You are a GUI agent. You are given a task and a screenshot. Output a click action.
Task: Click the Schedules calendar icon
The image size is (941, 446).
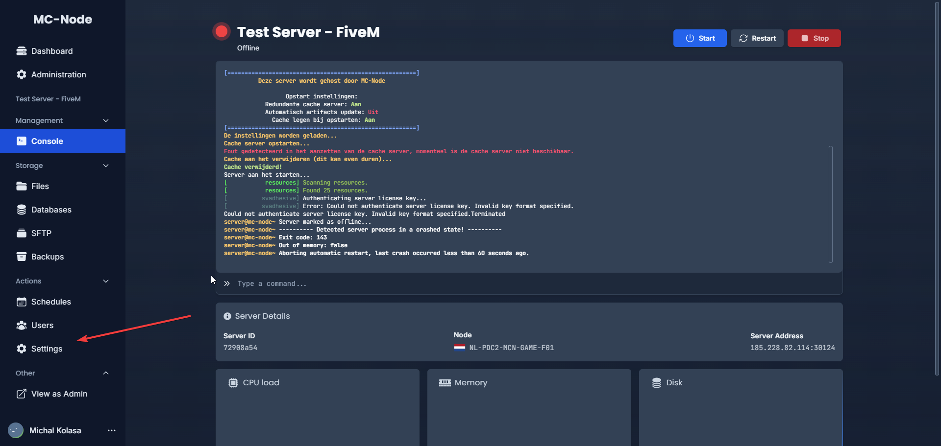coord(22,302)
